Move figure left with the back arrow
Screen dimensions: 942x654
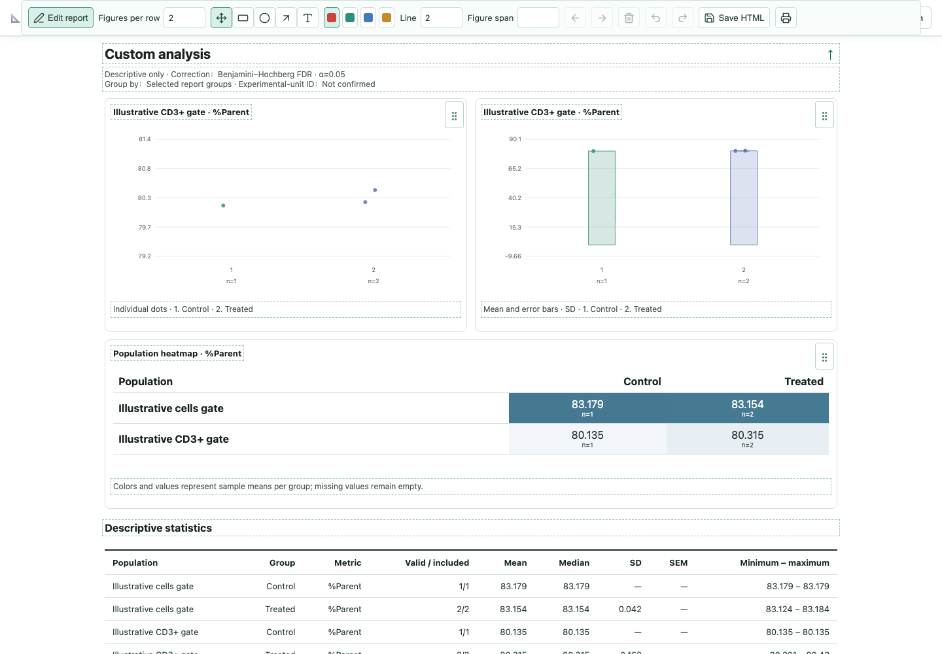pos(575,18)
